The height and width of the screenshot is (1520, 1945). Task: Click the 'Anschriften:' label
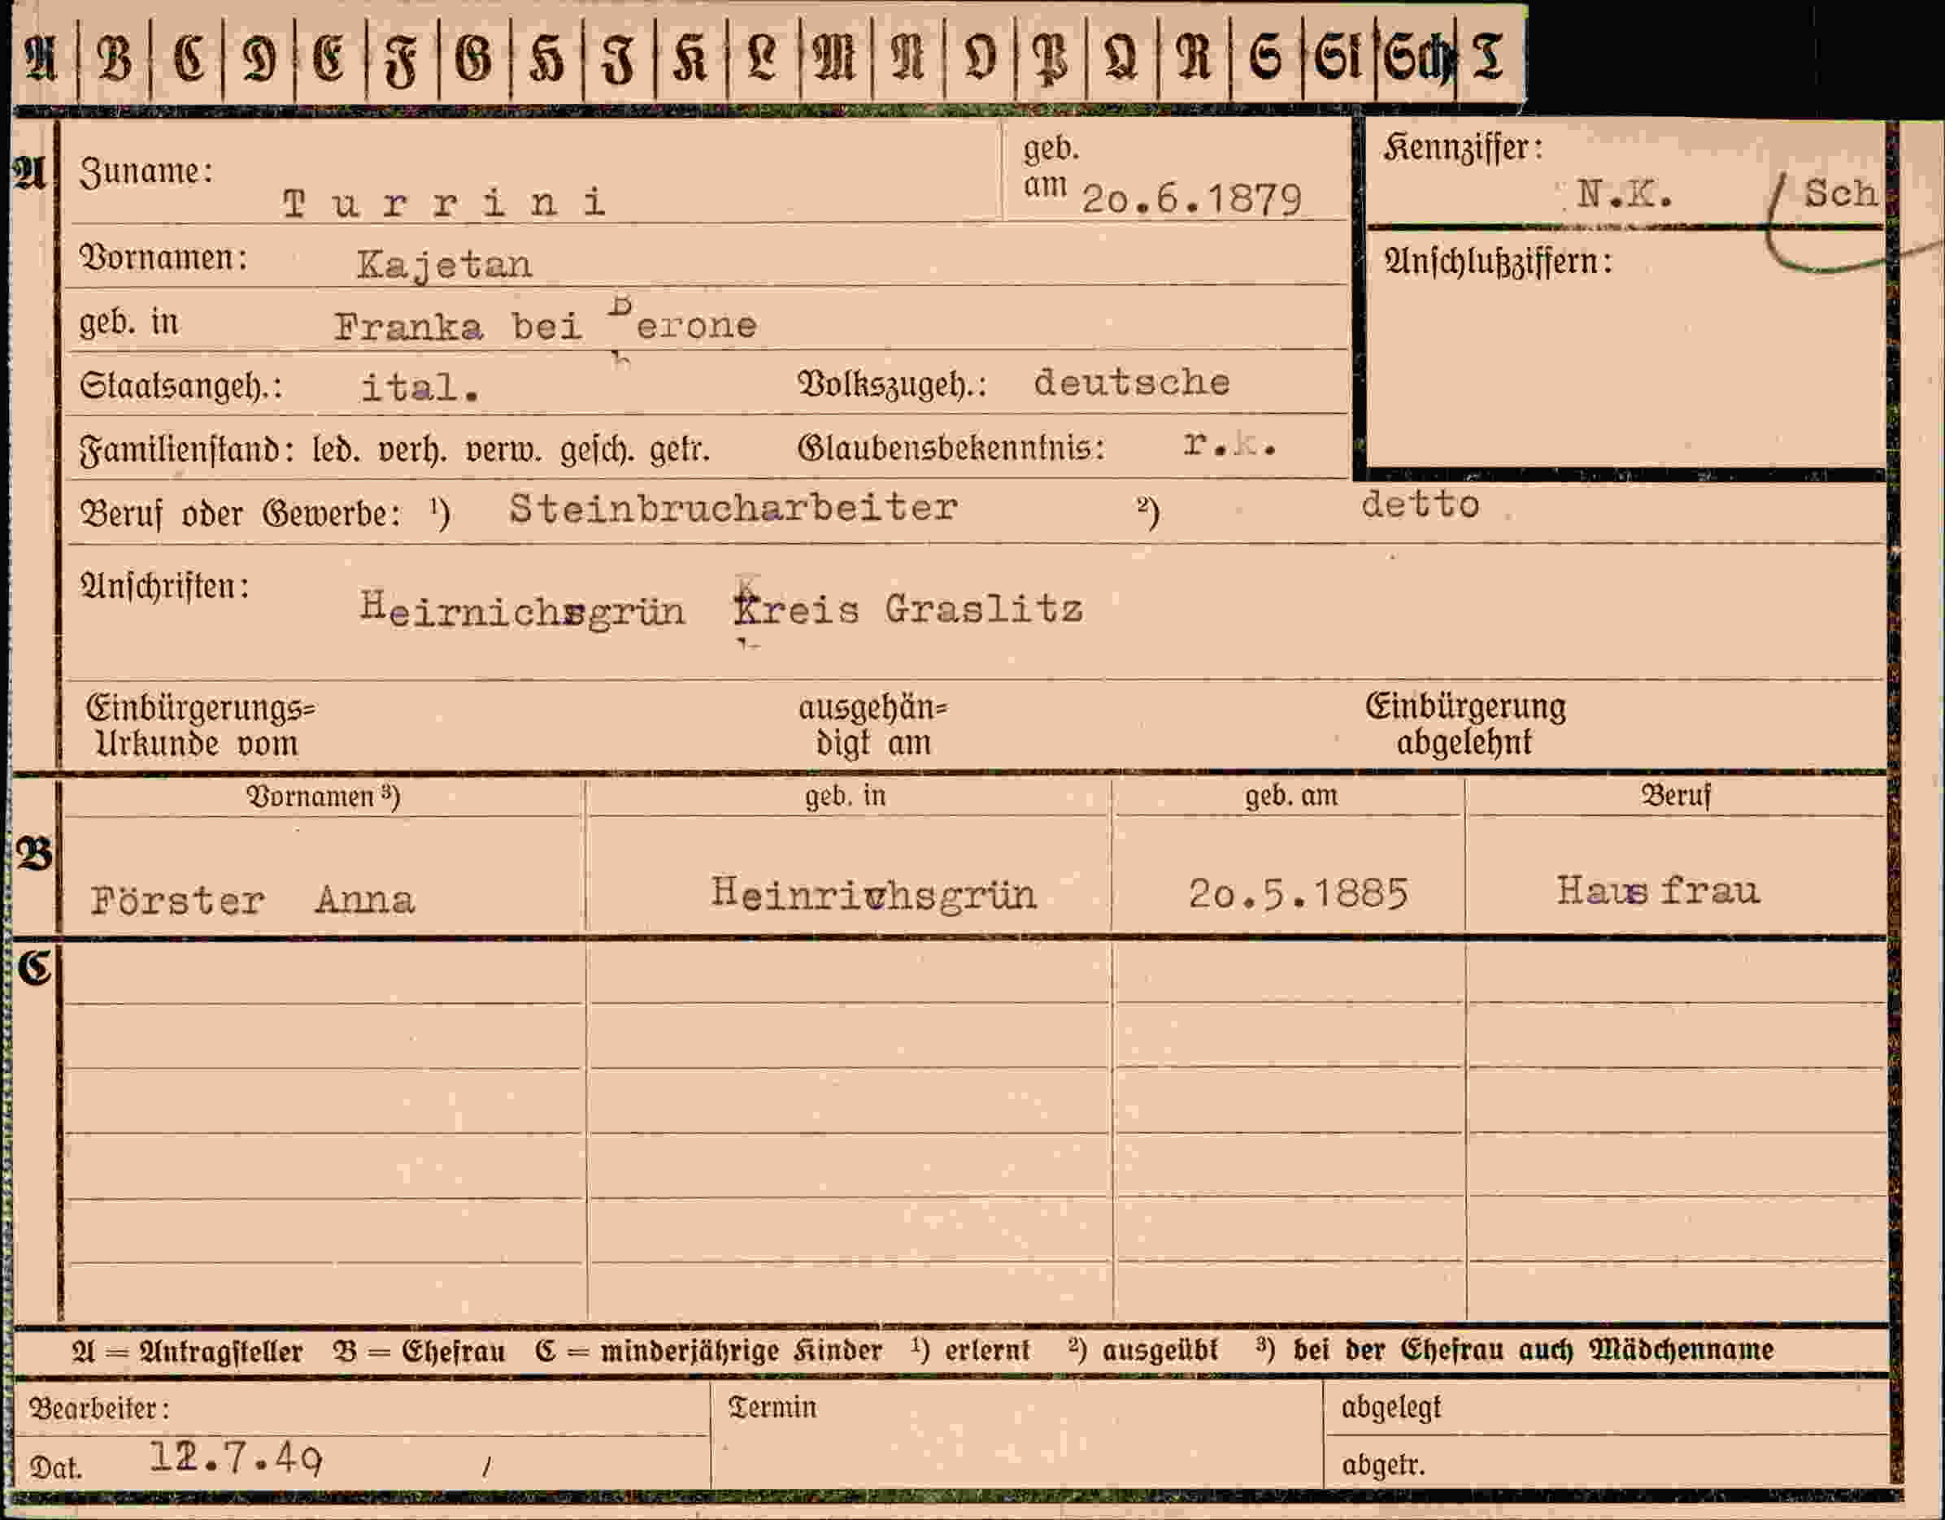click(165, 587)
